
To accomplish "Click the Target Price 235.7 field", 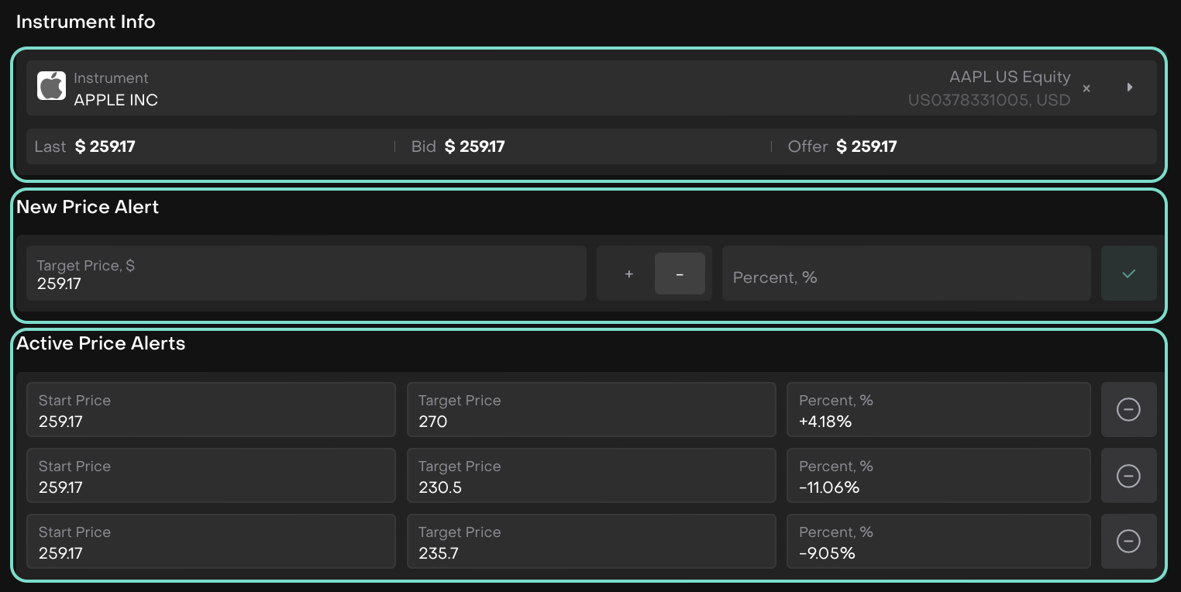I will (590, 542).
